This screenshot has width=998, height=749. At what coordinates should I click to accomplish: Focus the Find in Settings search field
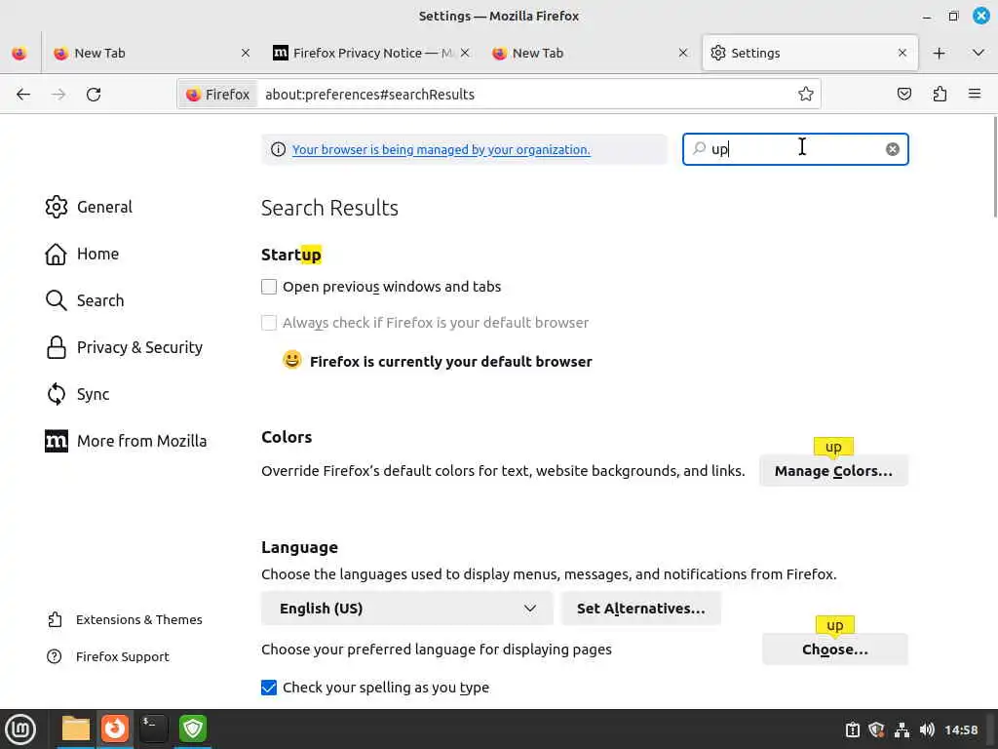(x=795, y=149)
